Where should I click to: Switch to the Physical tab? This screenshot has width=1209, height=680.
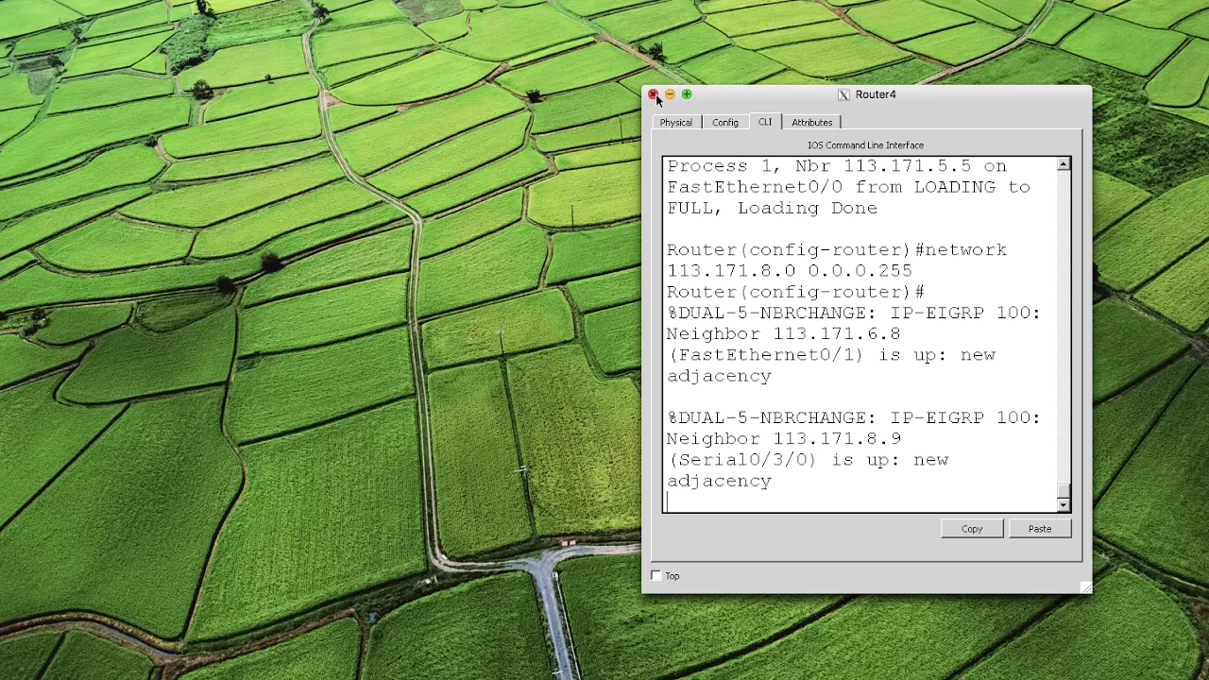[x=675, y=122]
